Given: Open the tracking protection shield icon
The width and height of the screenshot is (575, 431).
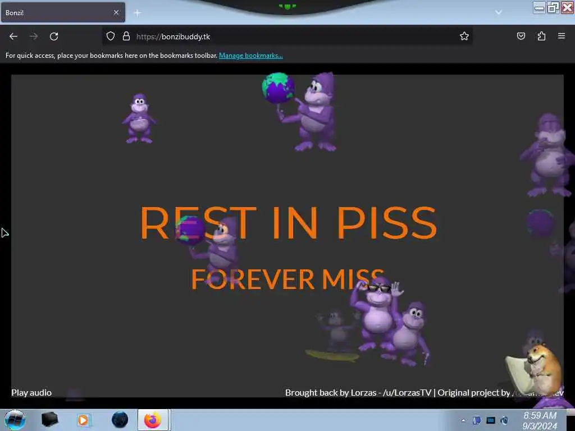Looking at the screenshot, I should tap(111, 36).
